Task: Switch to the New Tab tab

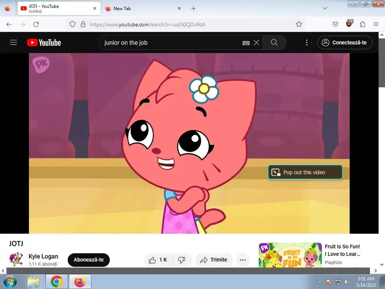Action: [144, 8]
